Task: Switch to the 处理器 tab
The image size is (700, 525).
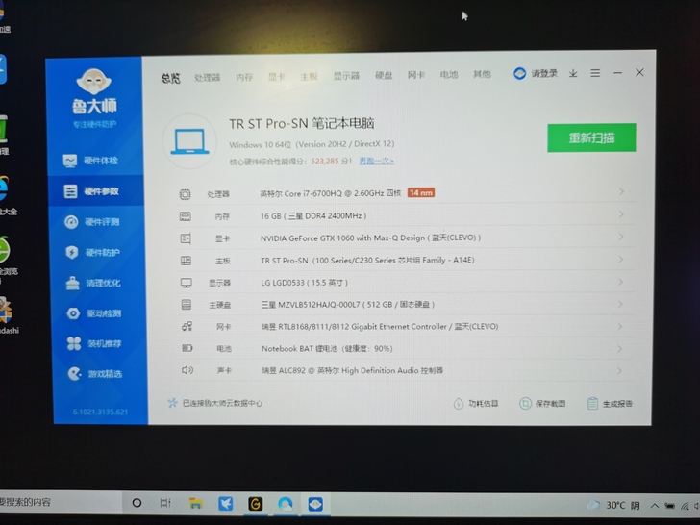Action: 208,78
